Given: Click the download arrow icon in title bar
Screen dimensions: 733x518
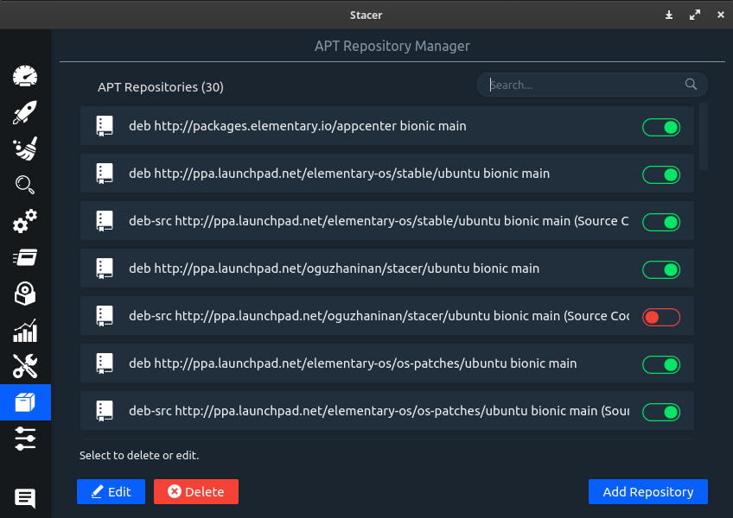Looking at the screenshot, I should 669,15.
